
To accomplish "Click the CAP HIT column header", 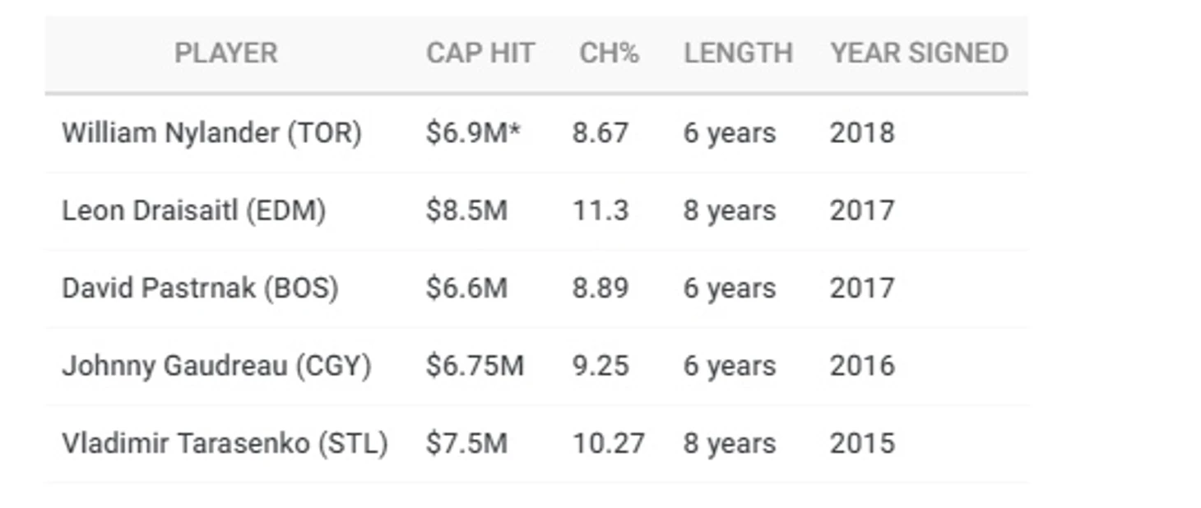I will click(480, 53).
